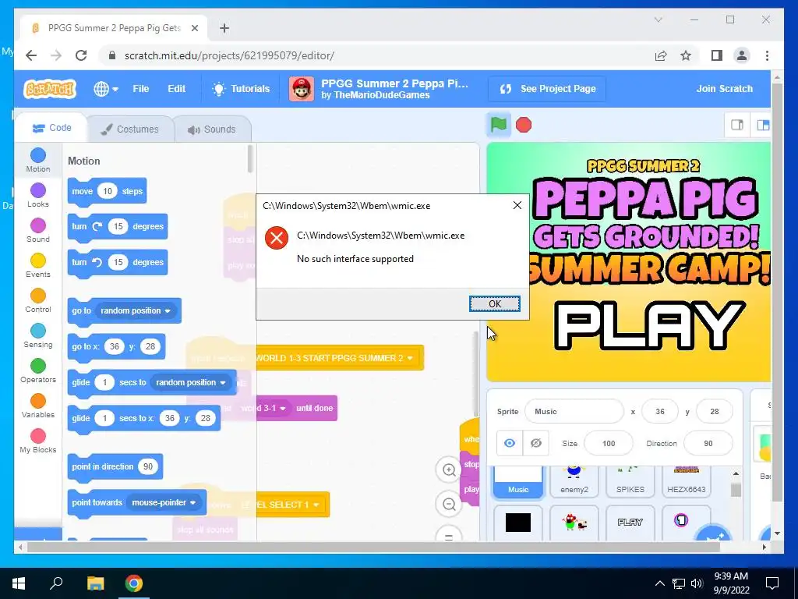
Task: Click the red stop sign button
Action: [523, 125]
